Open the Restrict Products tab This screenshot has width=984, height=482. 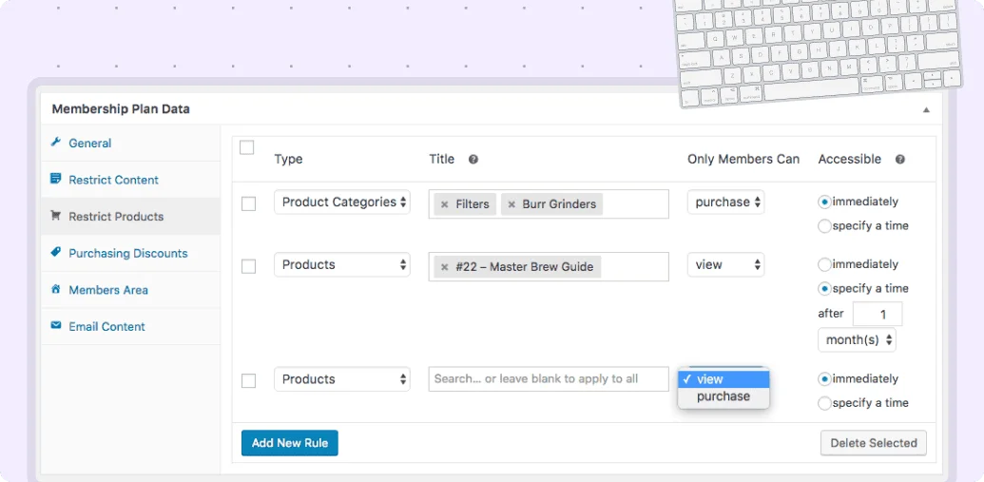pos(130,217)
